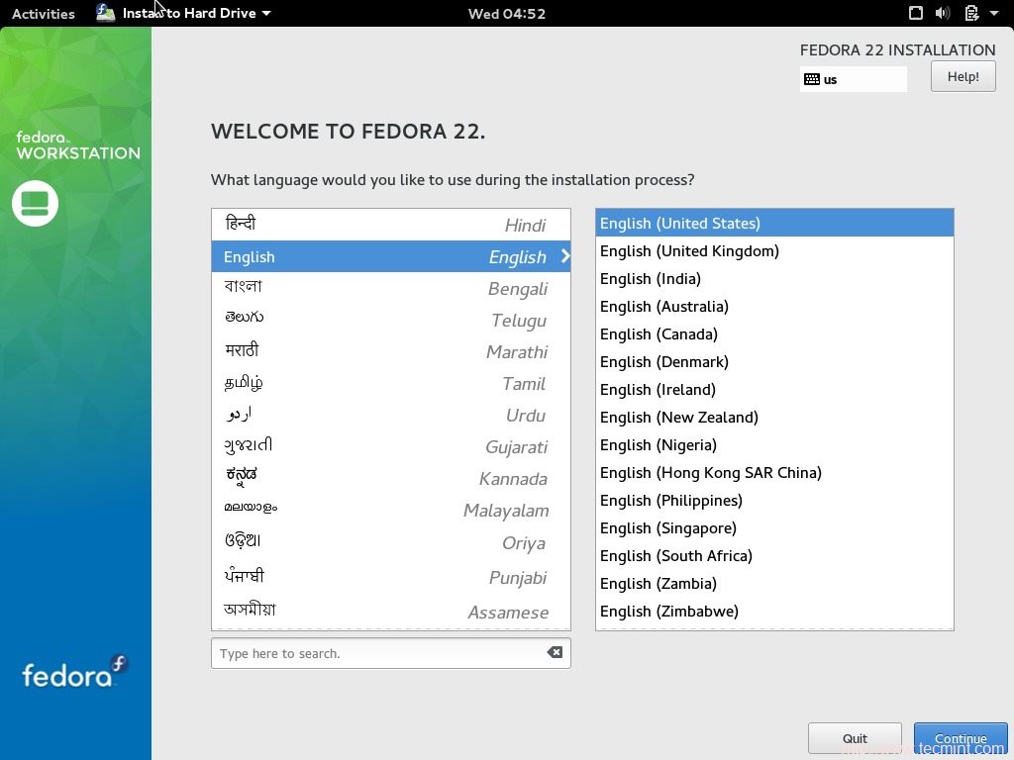Screen dimensions: 1014x760
Task: Click the clear-text icon in the search field
Action: (556, 652)
